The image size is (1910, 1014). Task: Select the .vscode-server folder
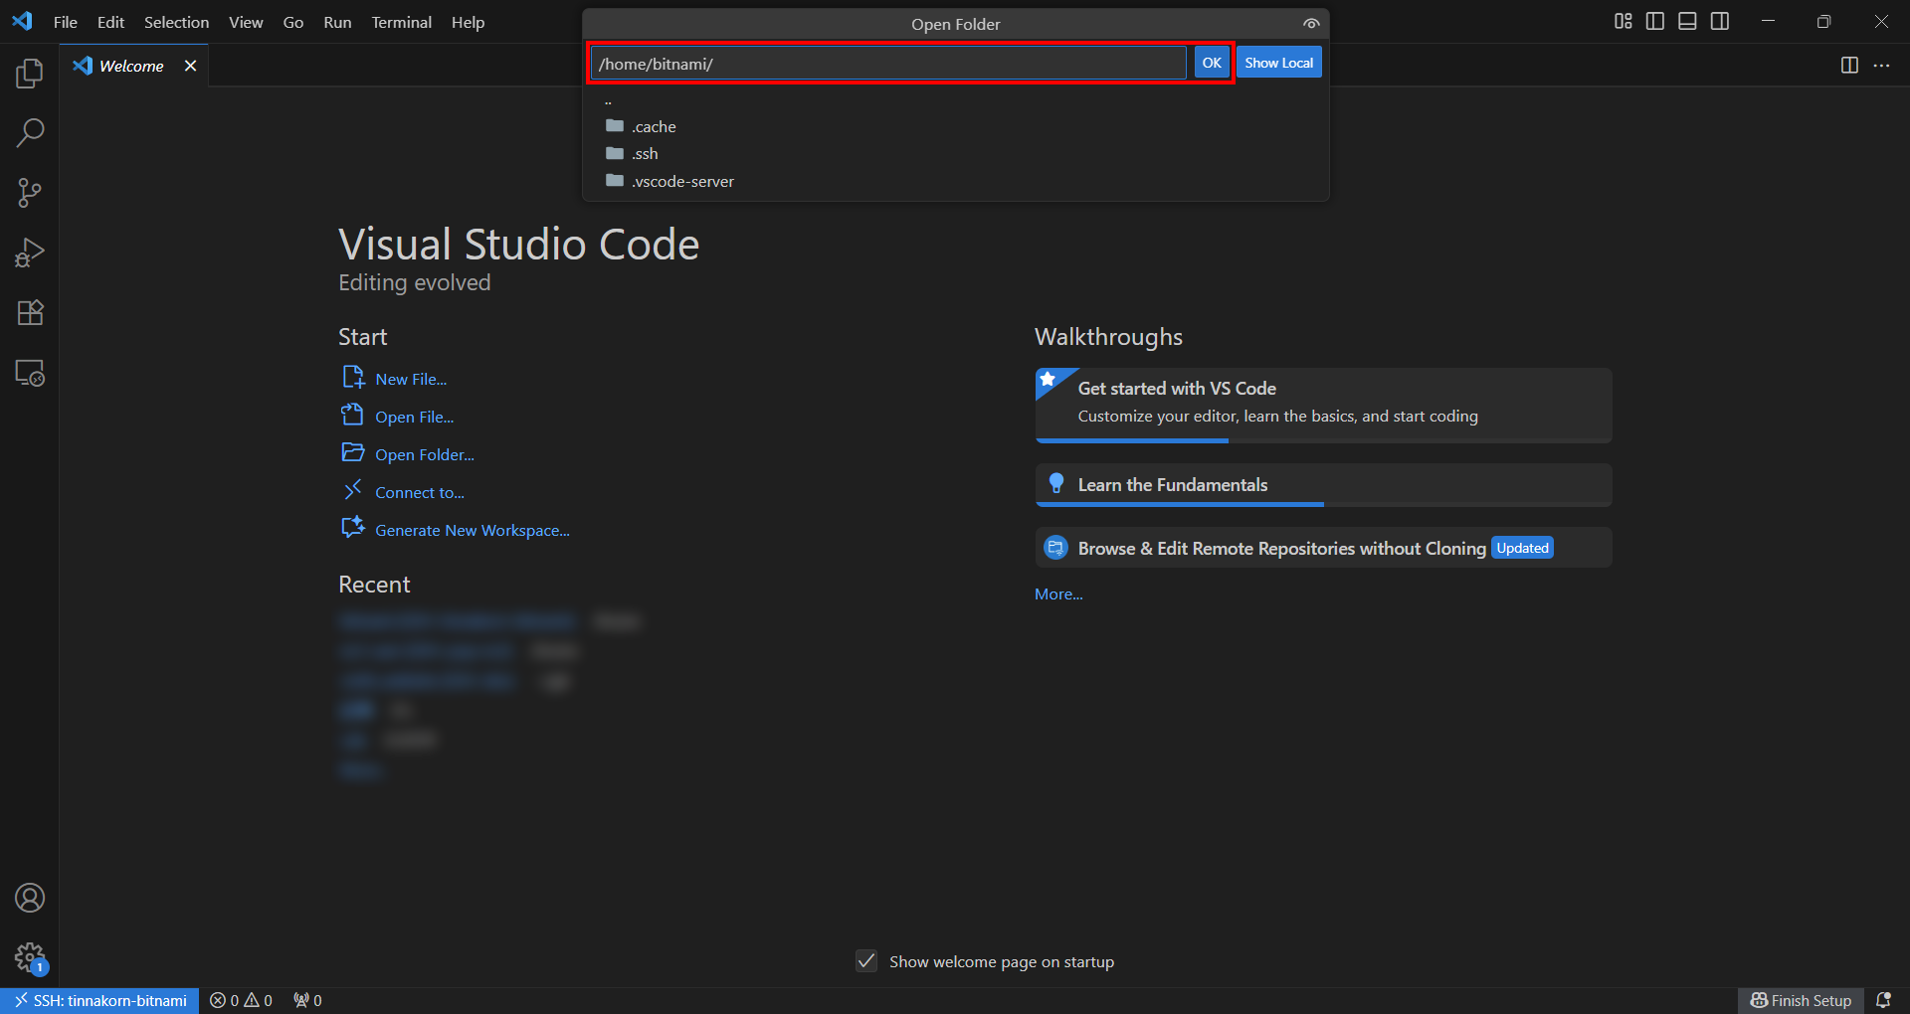coord(955,181)
